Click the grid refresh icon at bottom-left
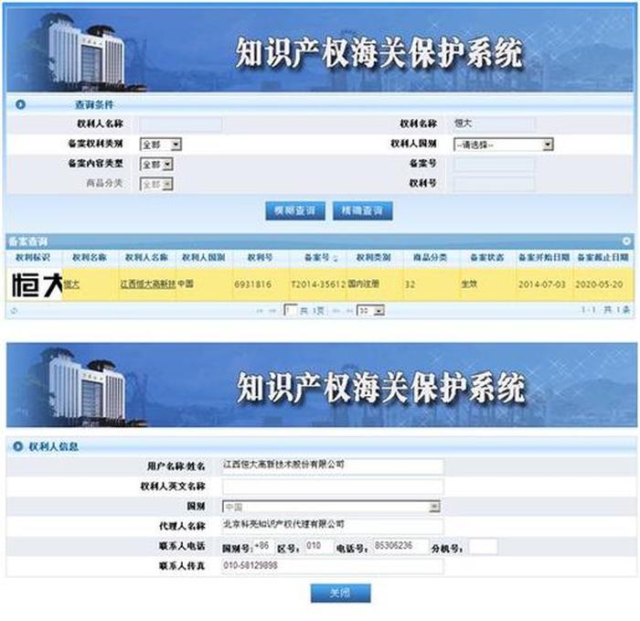Screen dimensions: 640x621 (x=14, y=311)
